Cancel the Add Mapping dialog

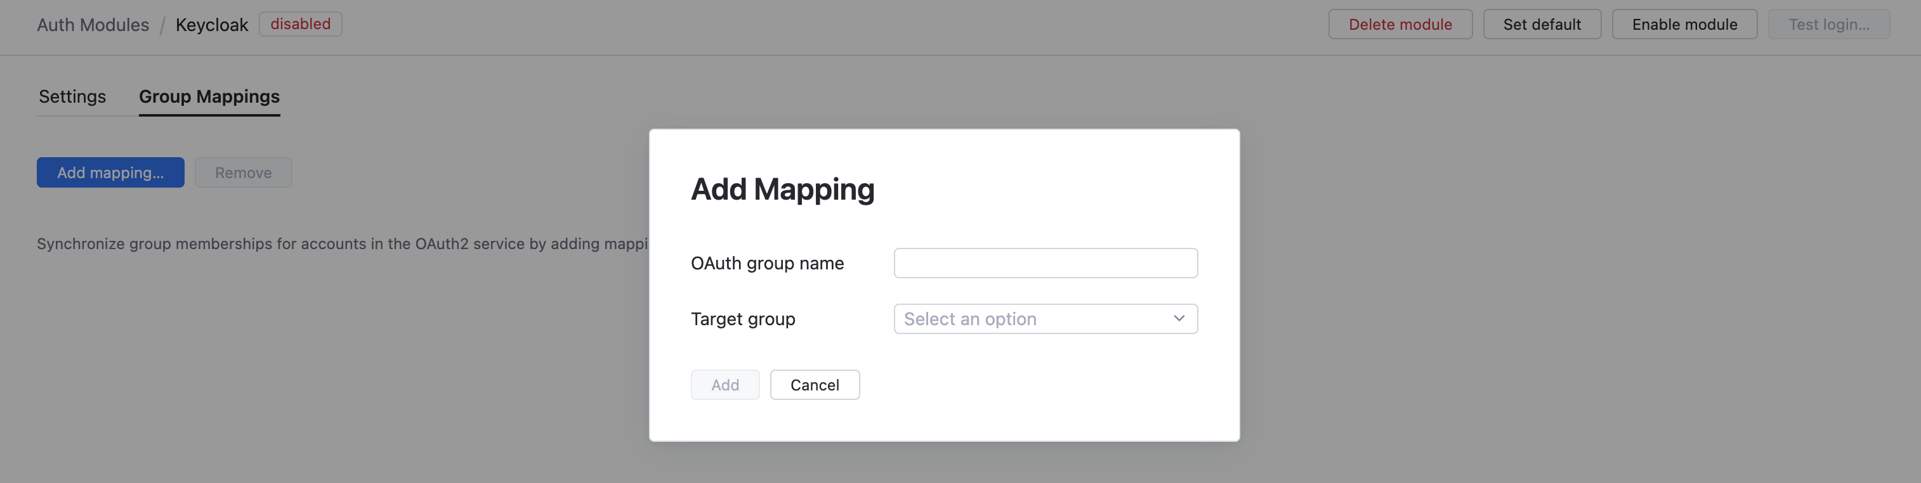click(x=815, y=385)
